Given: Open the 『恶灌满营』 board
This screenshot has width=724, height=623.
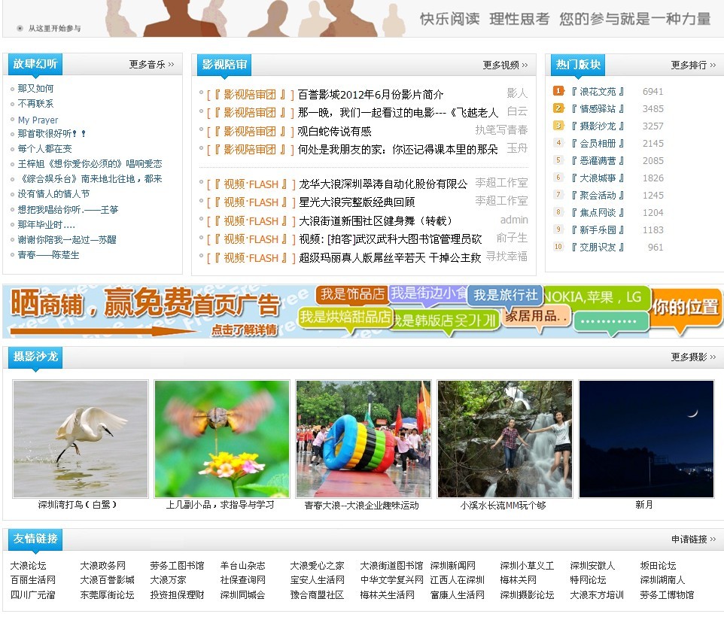Looking at the screenshot, I should [598, 160].
